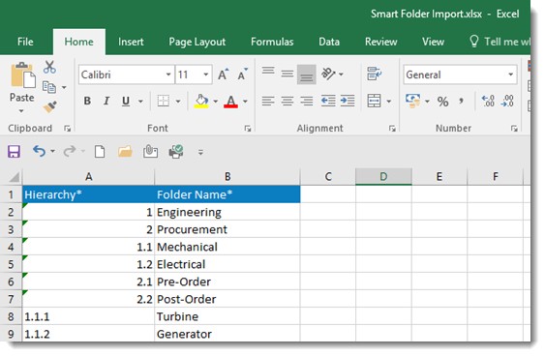Apply the yellow Fill Color swatch
Screen dimensions: 545x356
[x=201, y=101]
